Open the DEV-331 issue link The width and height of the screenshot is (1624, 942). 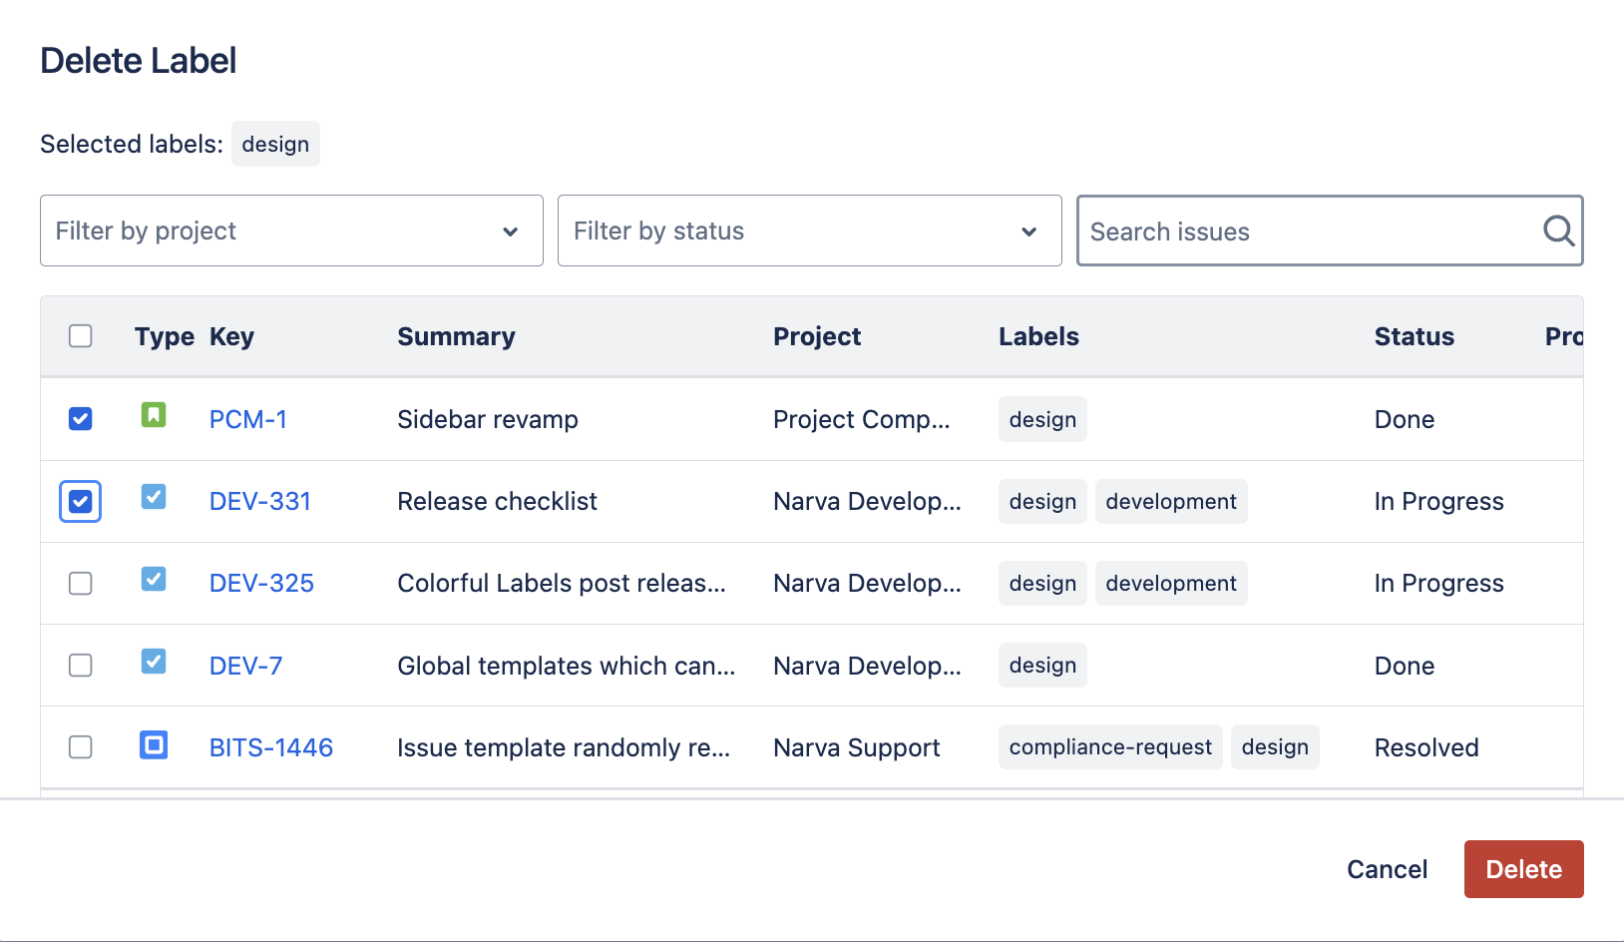point(259,501)
